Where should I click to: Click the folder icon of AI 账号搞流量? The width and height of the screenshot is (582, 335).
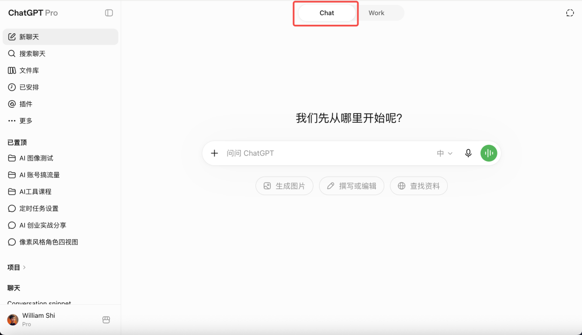pos(12,175)
